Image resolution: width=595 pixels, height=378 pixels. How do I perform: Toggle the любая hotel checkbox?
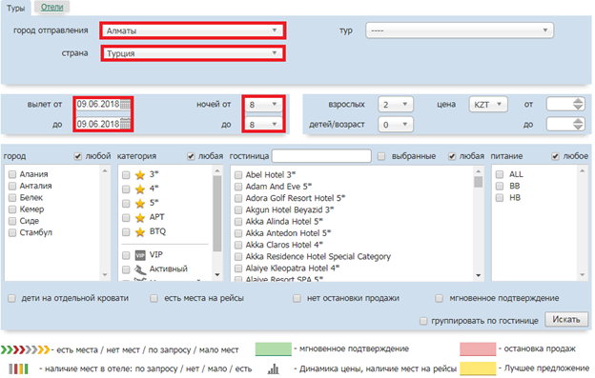[x=452, y=156]
